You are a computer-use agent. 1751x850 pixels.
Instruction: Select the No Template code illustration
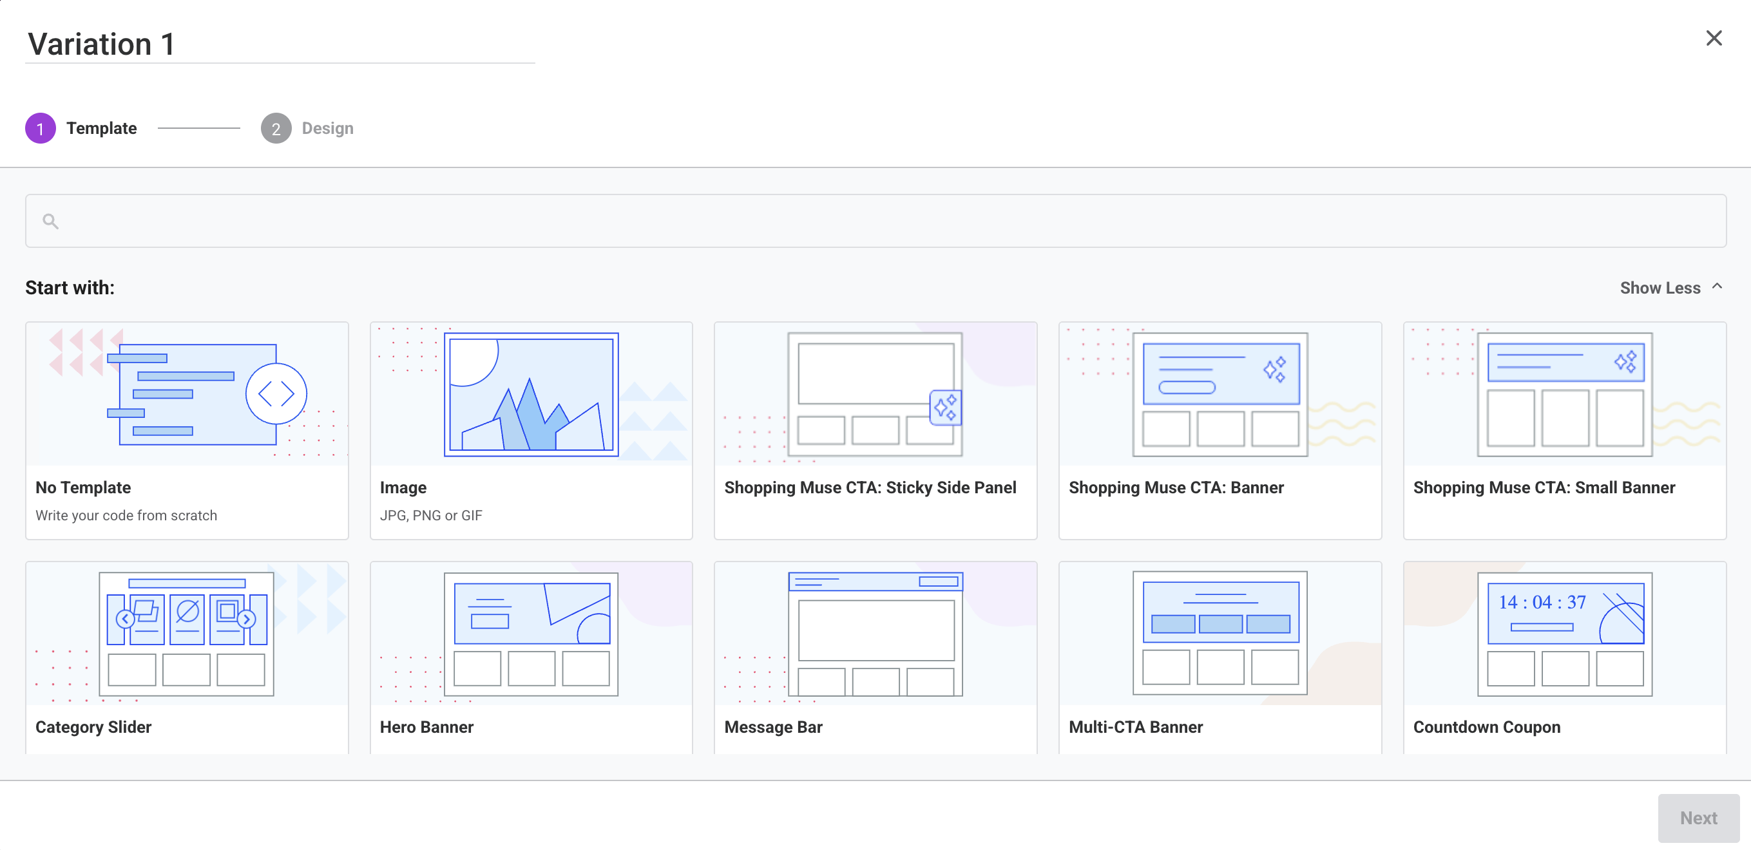[187, 394]
